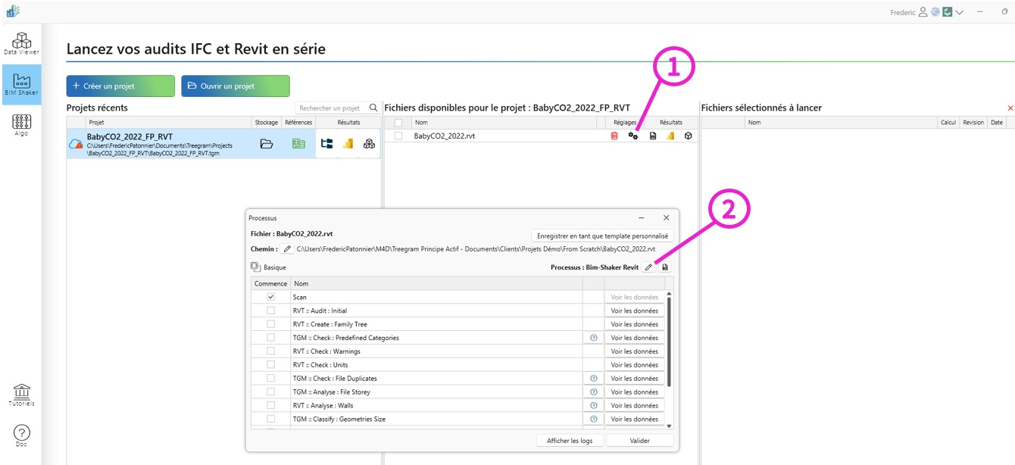
Task: Check the box for BabyCO2_2022.rvt file
Action: tap(398, 136)
